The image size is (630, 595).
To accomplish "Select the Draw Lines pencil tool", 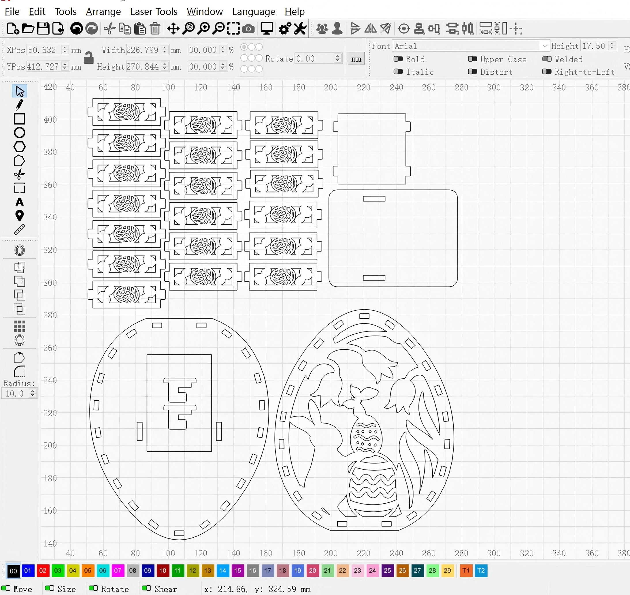I will pyautogui.click(x=19, y=105).
